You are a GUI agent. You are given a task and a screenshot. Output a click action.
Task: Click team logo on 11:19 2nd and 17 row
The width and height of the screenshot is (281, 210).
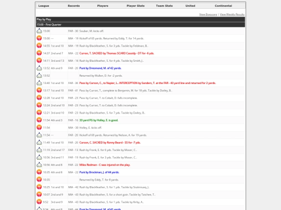click(39, 150)
